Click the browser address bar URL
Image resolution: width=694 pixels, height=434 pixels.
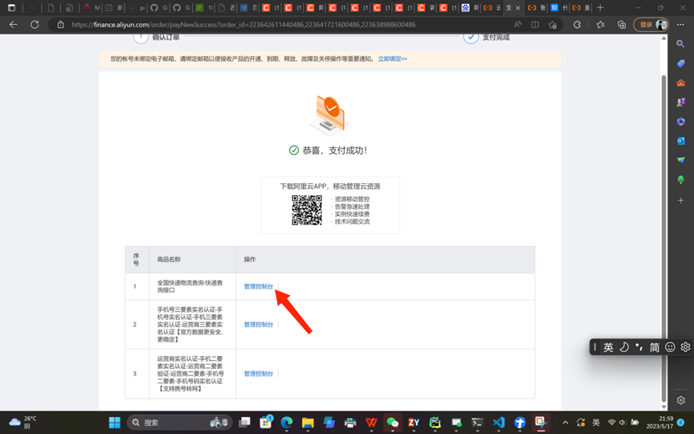(x=243, y=25)
